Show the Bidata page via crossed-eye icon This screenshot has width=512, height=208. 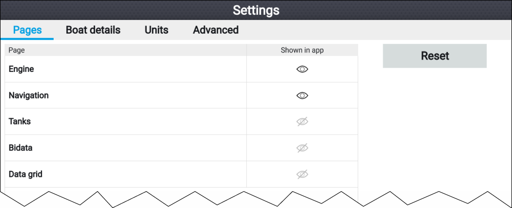(302, 148)
